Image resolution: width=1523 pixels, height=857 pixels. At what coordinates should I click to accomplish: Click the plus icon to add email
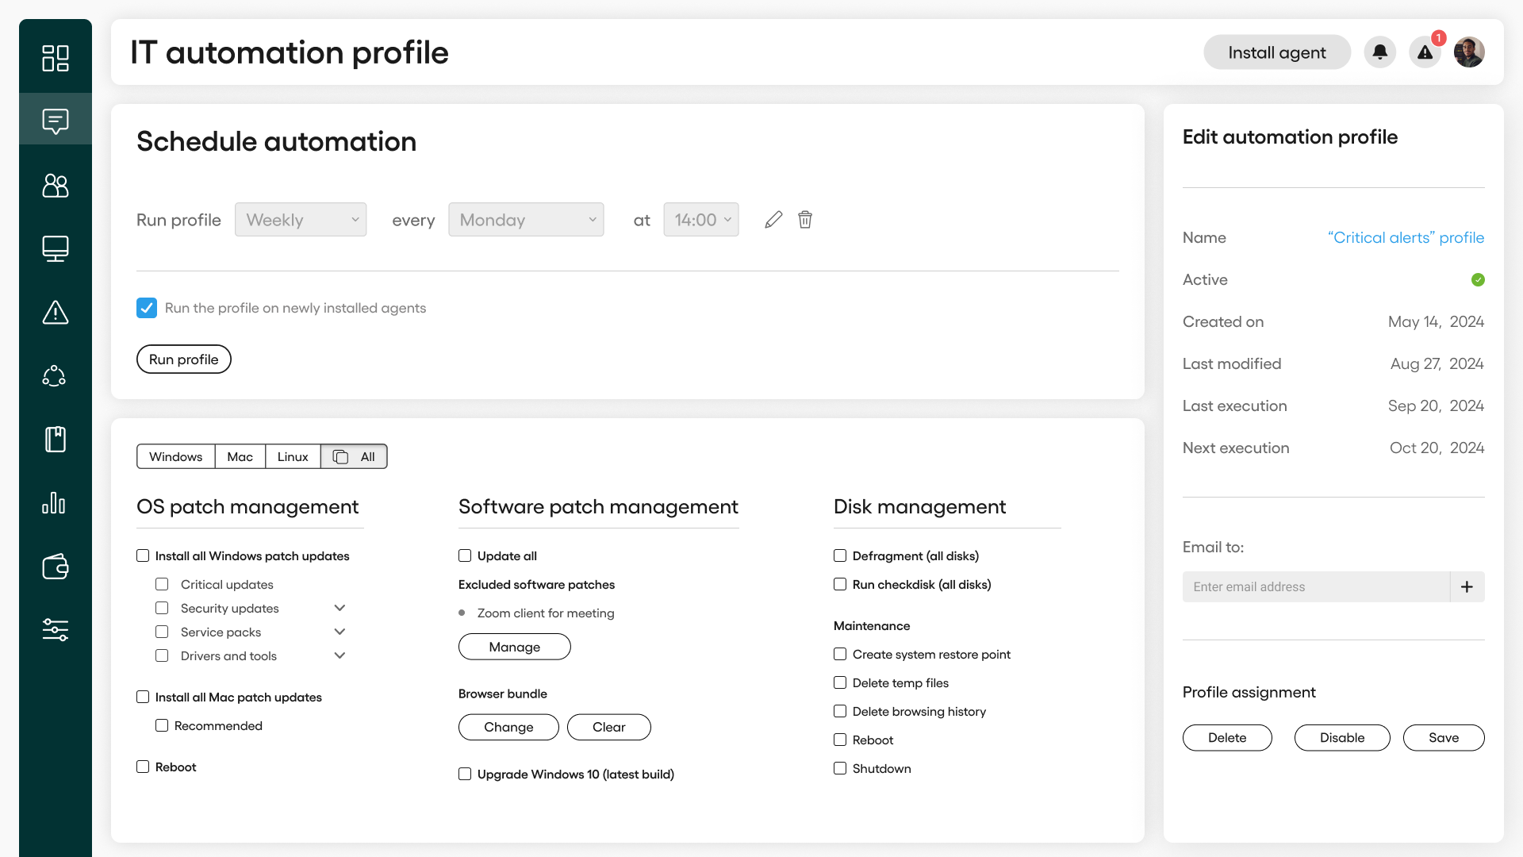pyautogui.click(x=1467, y=587)
